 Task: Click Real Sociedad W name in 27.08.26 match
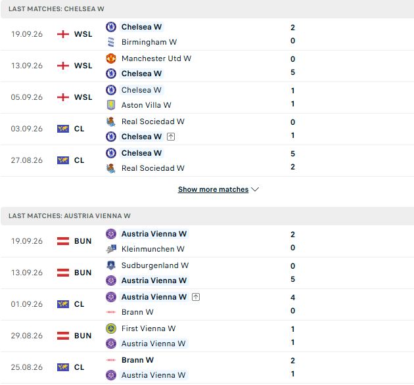pos(153,168)
